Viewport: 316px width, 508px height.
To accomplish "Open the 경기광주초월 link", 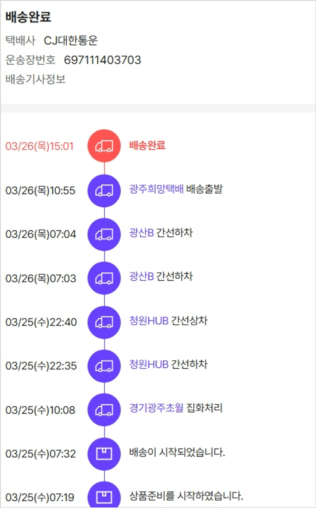I will coord(156,408).
